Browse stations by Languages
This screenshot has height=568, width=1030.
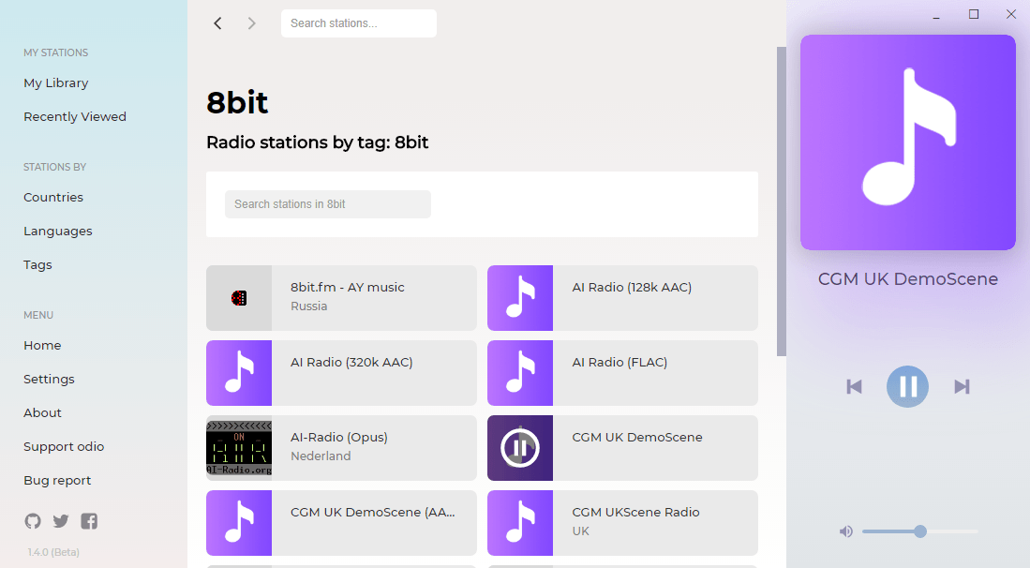click(58, 232)
